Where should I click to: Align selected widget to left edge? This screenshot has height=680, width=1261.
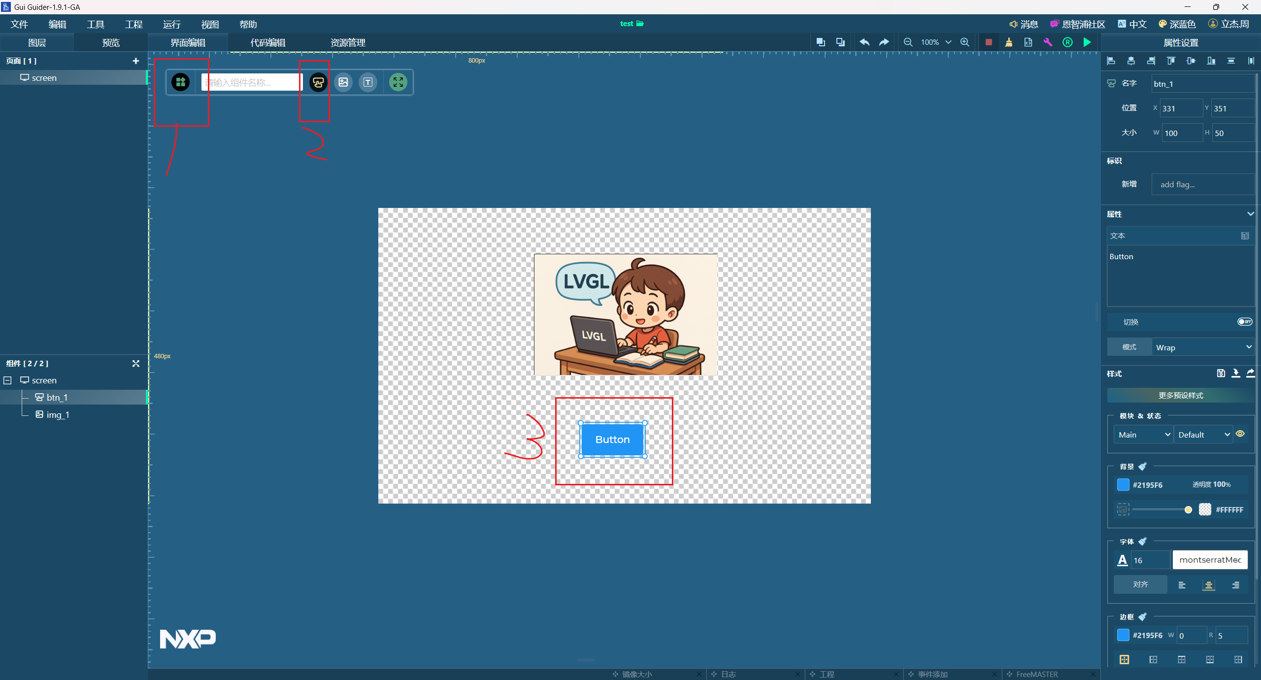coord(1111,61)
